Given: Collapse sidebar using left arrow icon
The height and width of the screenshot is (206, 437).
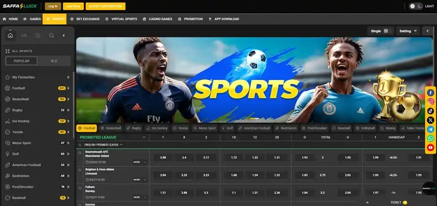Looking at the screenshot, I should click(64, 35).
